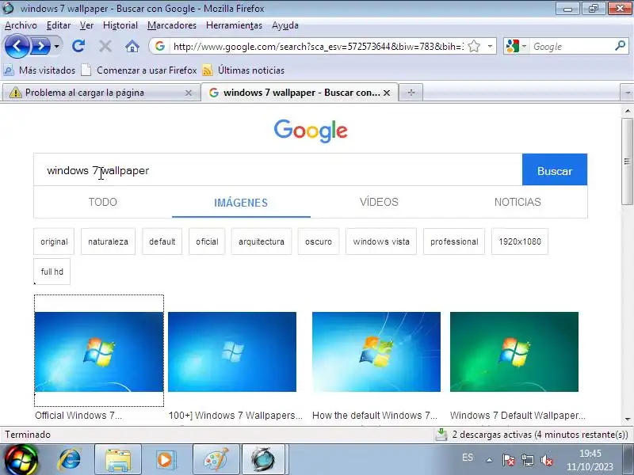The image size is (634, 475).
Task: Click into the Firefox Google search box
Action: click(571, 46)
